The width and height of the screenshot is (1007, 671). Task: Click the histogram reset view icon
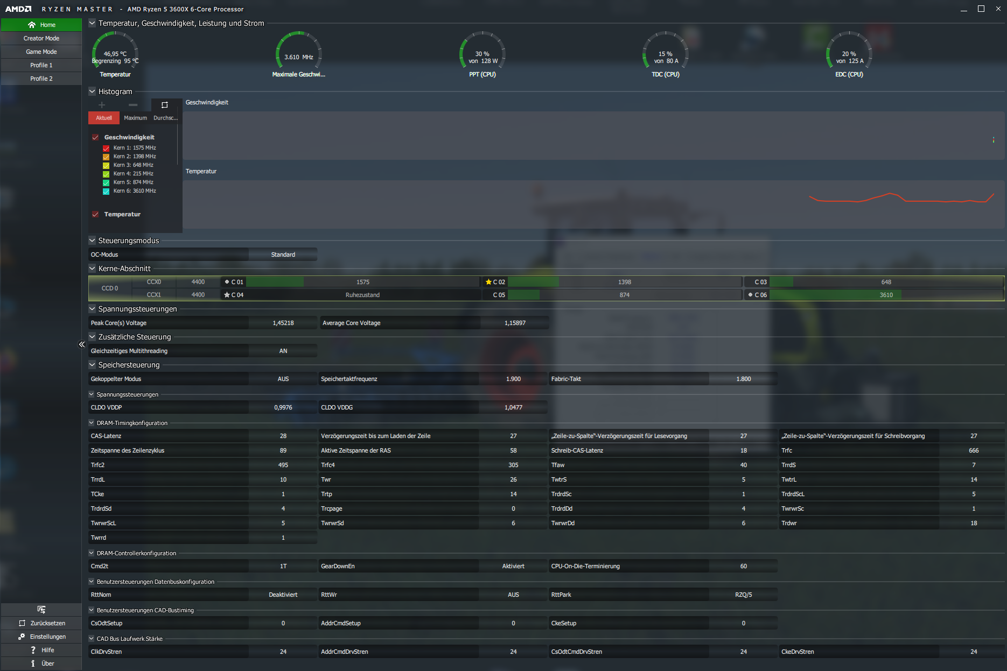point(165,105)
